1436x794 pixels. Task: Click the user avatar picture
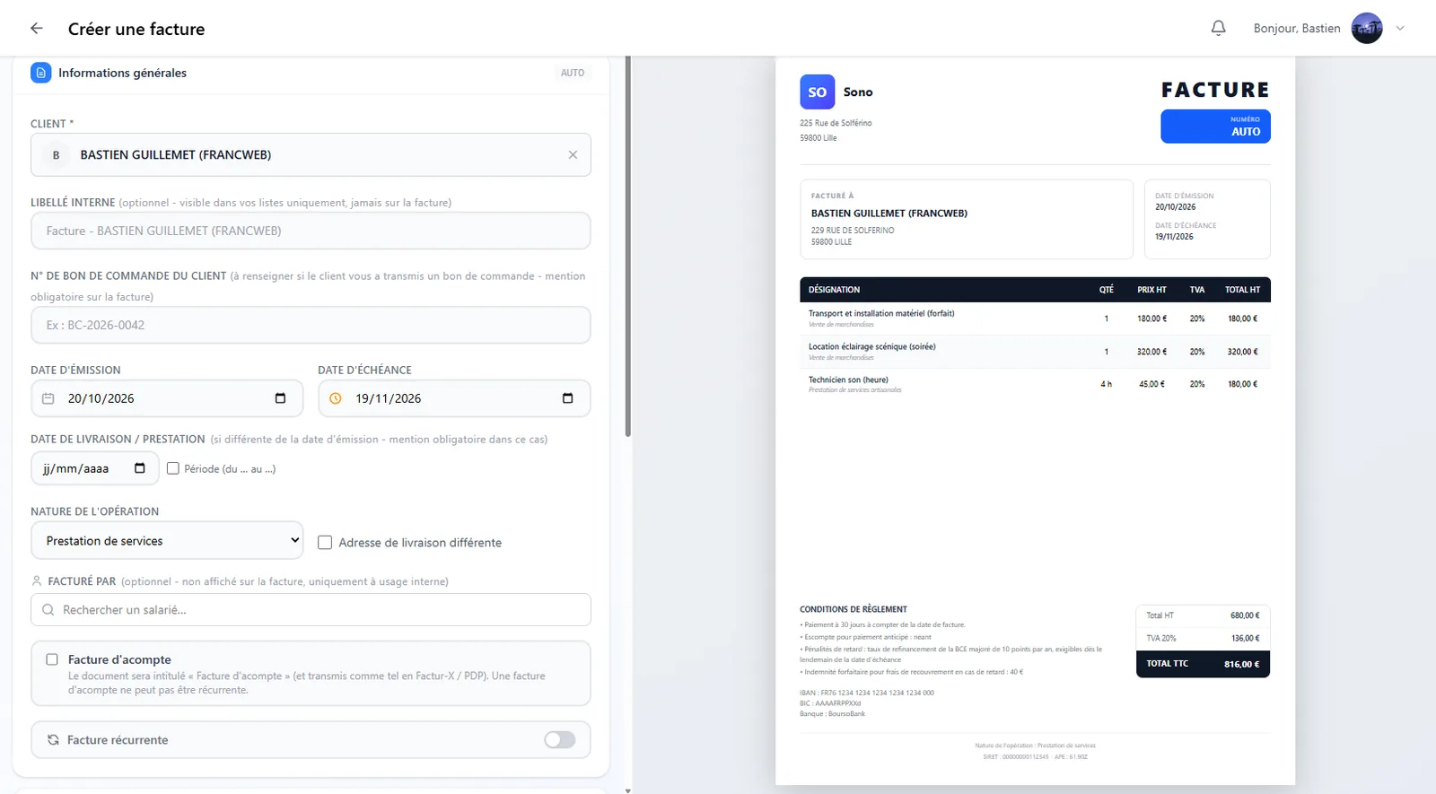click(1367, 29)
